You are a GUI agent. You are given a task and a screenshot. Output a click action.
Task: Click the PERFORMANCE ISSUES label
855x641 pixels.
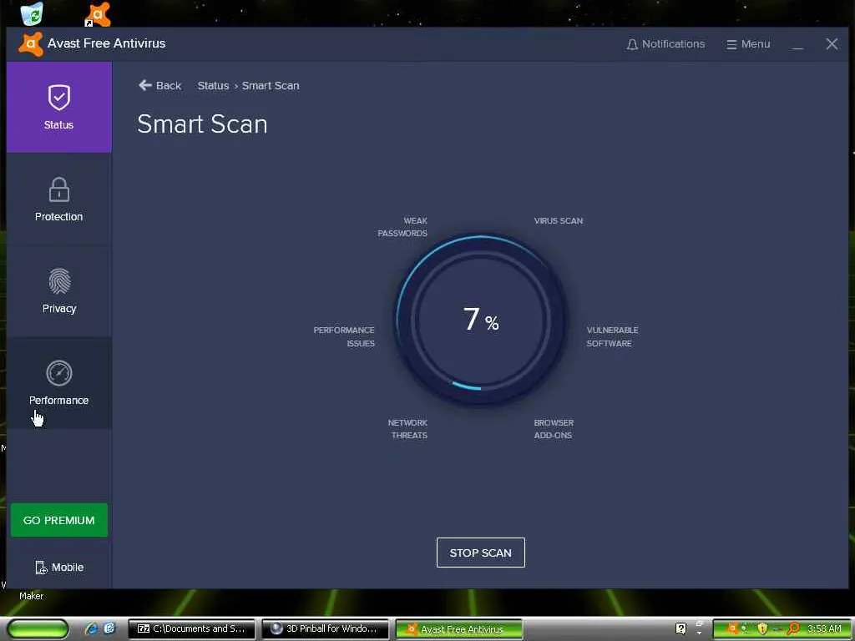pyautogui.click(x=344, y=337)
